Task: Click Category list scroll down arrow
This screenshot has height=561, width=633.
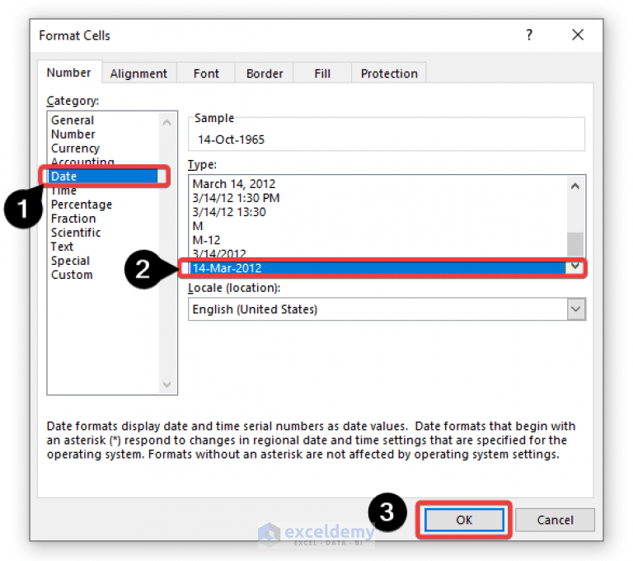Action: coord(167,384)
